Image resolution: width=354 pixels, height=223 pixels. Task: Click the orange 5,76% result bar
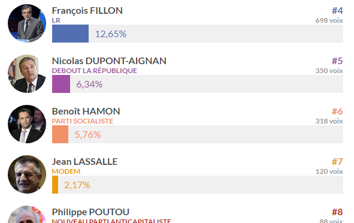point(60,134)
